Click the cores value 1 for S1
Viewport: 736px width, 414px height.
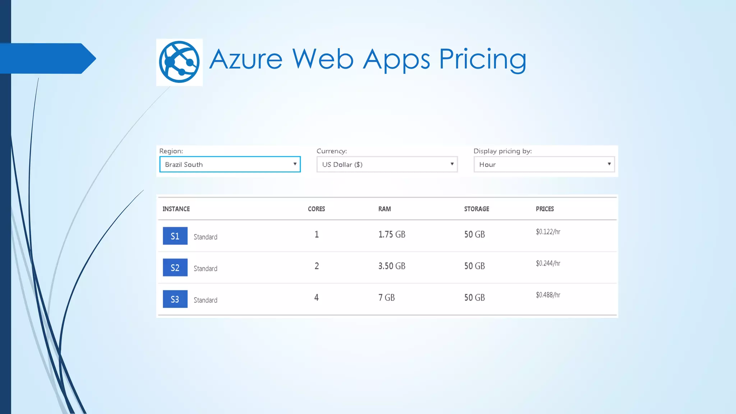pos(317,234)
